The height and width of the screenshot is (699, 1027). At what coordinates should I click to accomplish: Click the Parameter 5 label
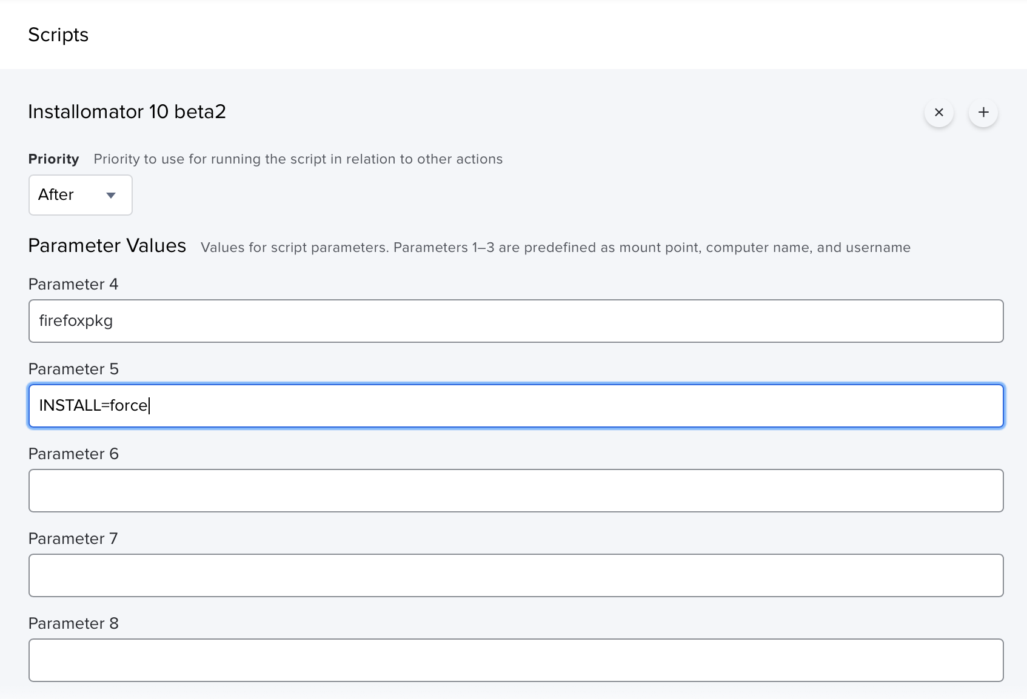click(73, 369)
